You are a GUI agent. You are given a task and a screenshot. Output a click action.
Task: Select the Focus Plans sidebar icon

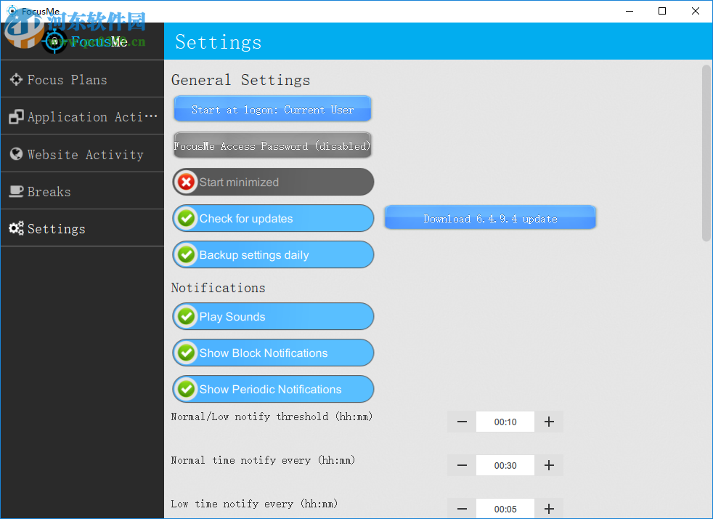coord(16,79)
